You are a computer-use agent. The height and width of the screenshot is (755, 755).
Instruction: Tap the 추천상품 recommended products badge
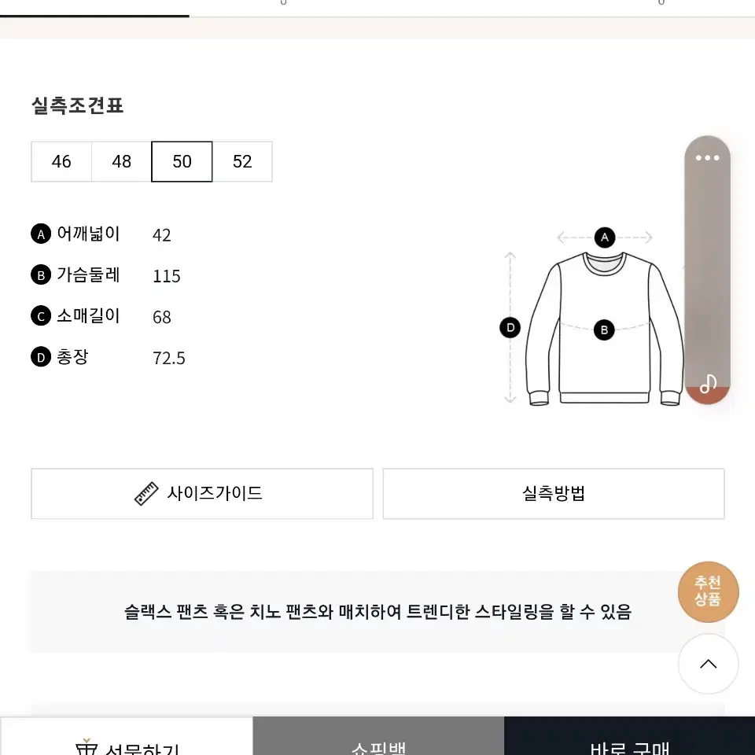tap(708, 591)
